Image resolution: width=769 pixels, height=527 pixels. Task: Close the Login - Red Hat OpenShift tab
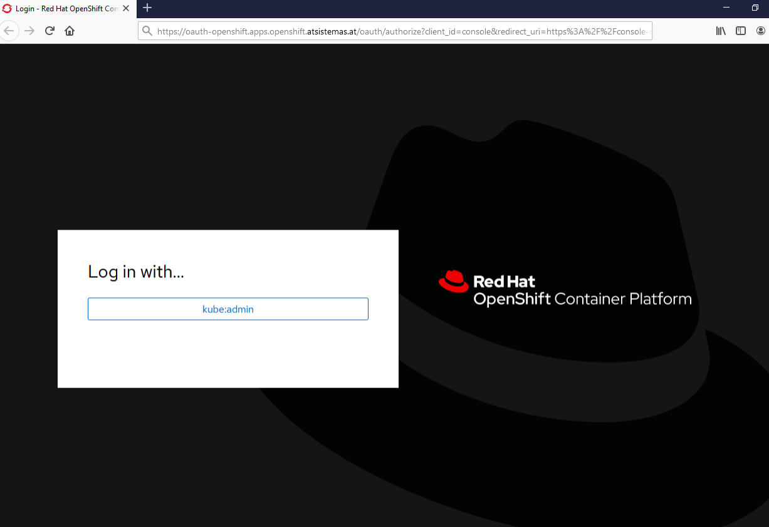pos(126,9)
